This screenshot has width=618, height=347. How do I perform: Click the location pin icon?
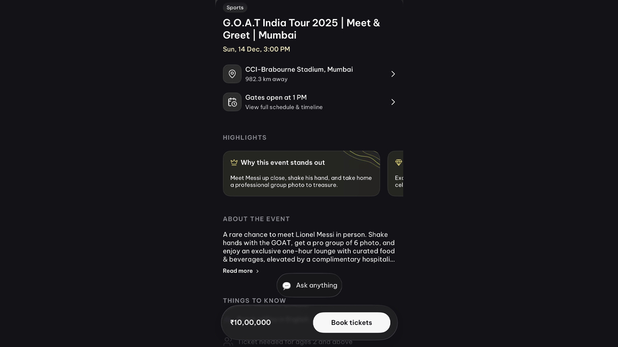click(232, 74)
